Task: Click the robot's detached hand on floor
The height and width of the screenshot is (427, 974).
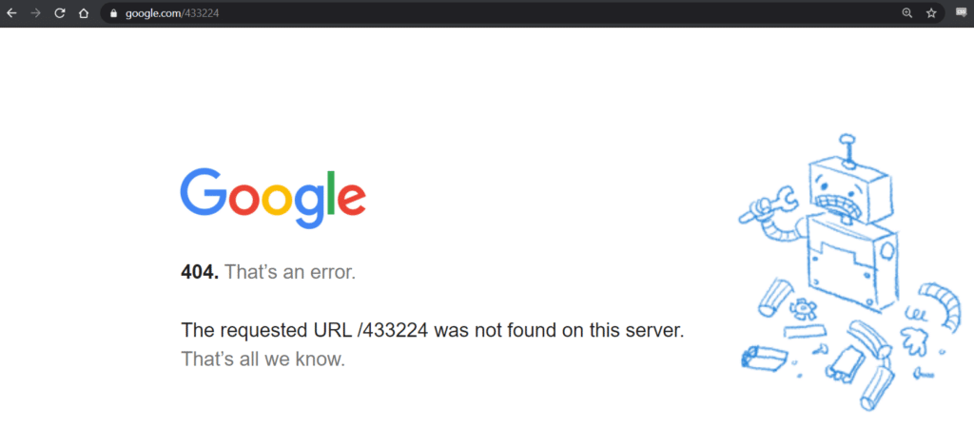Action: point(914,339)
